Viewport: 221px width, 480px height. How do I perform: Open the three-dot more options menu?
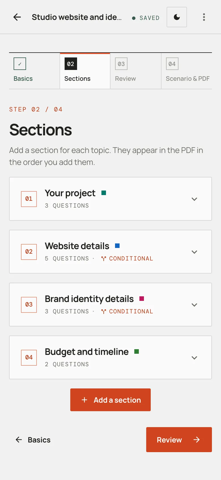(x=204, y=17)
